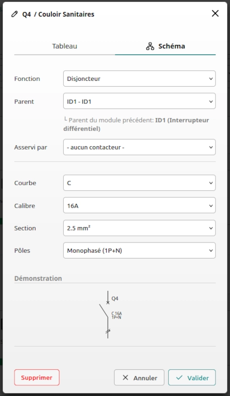Open the Pôles Monophasé (1P+N) dropdown
This screenshot has width=230, height=396.
(x=140, y=250)
